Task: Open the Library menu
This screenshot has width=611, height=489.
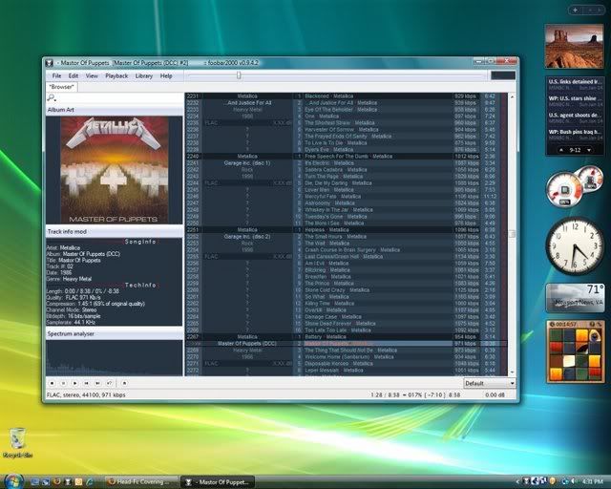Action: click(144, 76)
